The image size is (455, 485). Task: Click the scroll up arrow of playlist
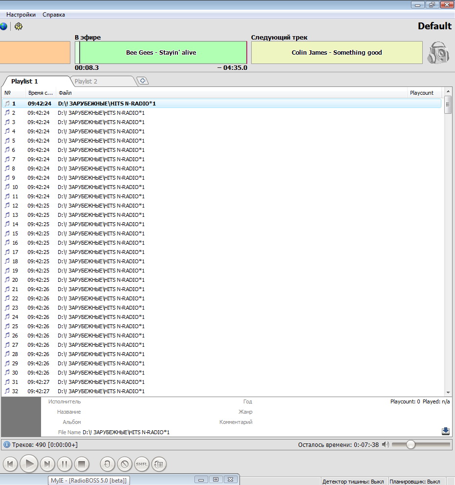pos(448,91)
